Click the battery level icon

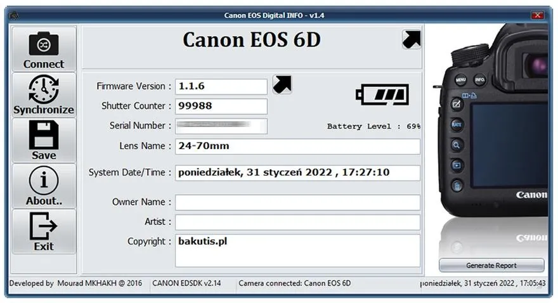coord(382,94)
